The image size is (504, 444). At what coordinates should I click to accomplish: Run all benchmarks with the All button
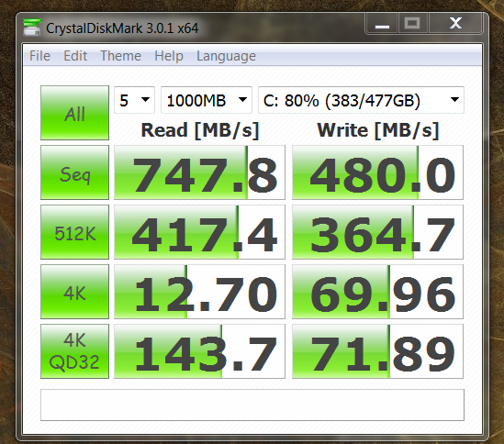75,113
